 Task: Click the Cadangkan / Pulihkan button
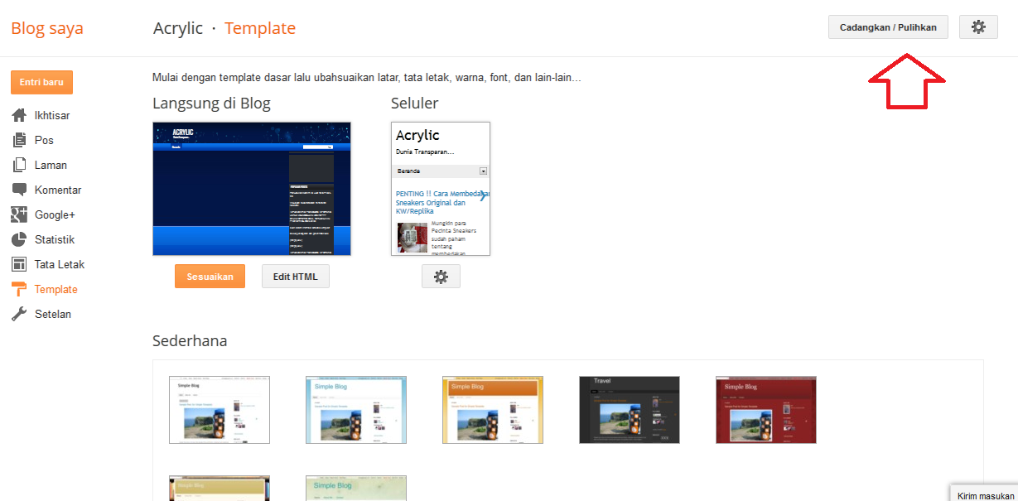coord(888,26)
